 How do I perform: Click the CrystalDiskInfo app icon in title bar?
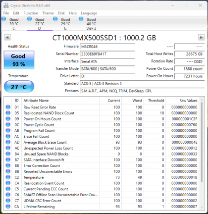point(6,5)
